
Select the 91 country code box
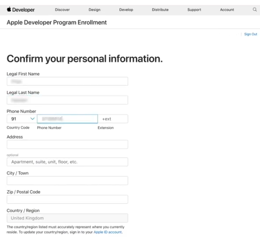coord(22,119)
